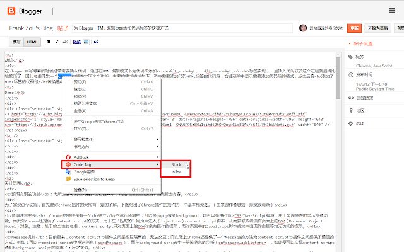The height and width of the screenshot is (252, 404).
Task: Open Google翻译 translate menu entry
Action: coord(112,172)
